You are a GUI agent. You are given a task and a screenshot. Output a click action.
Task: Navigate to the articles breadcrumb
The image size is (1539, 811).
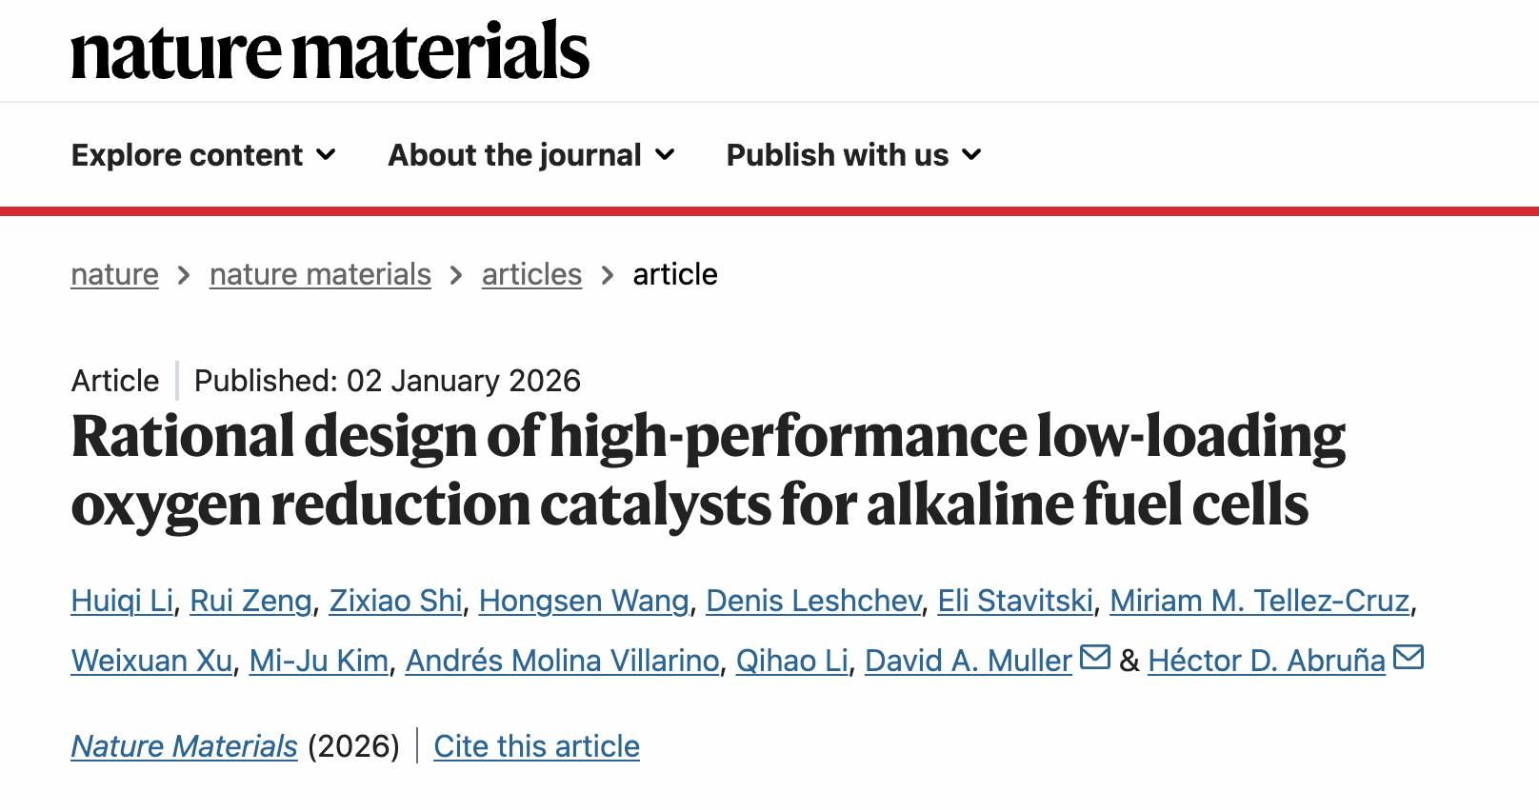[x=531, y=275]
